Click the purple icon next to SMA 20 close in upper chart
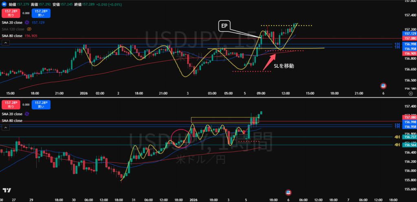Viewport: 417px width, 202px height. pos(27,23)
